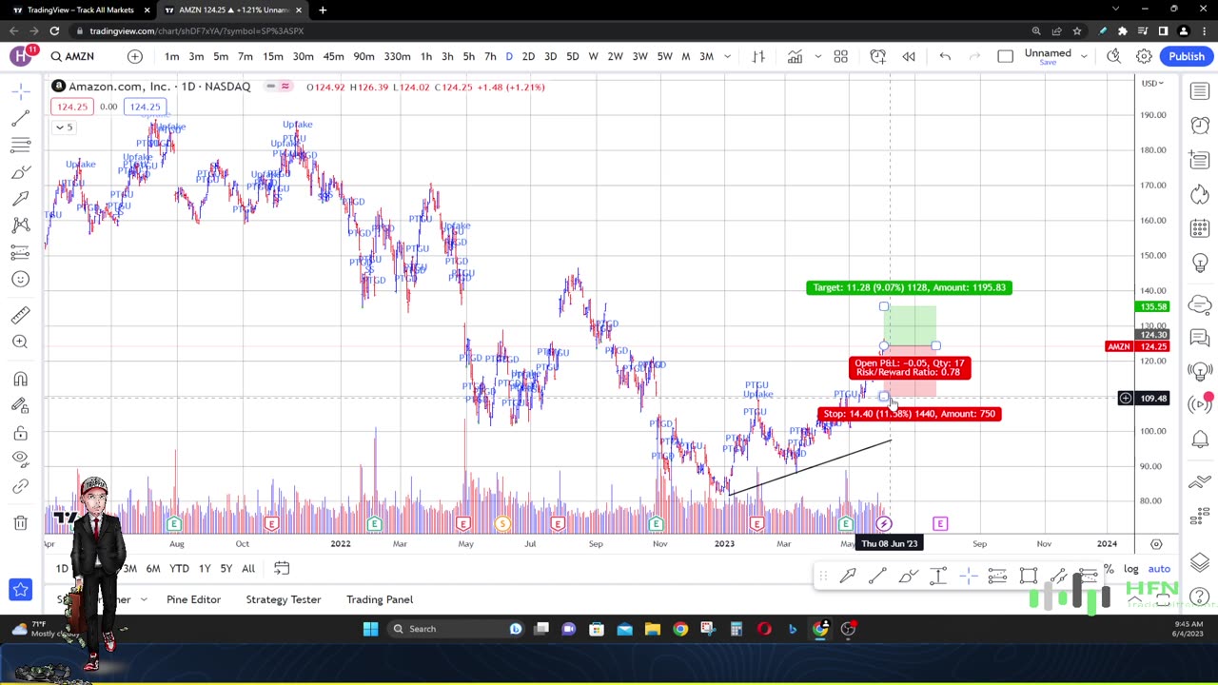Collapse the indicator legend showing 5
1218x685 pixels.
pos(64,127)
